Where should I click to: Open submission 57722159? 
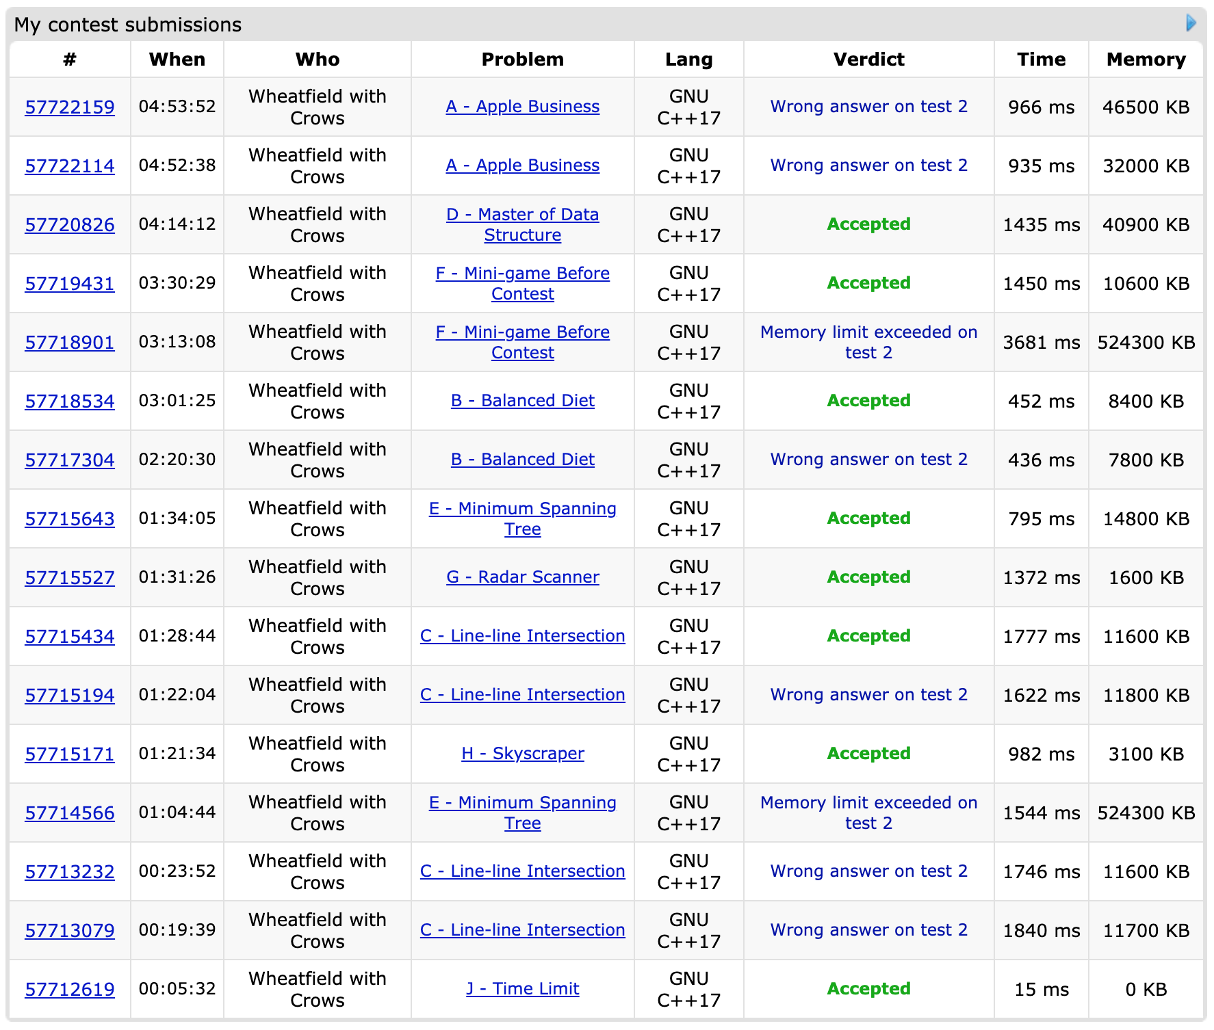70,107
